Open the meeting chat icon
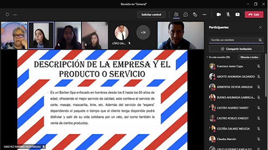This screenshot has width=268, height=150. pyautogui.click(x=186, y=15)
